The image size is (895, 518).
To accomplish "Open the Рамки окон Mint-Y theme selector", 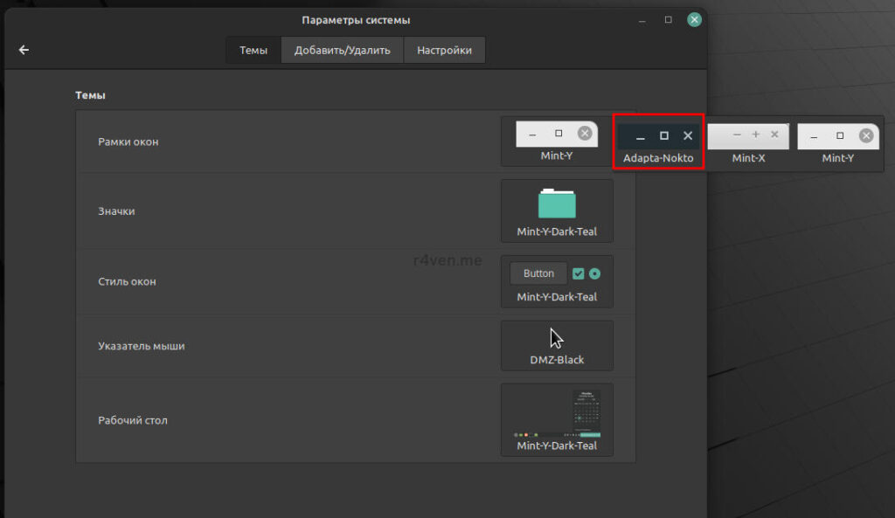I will 557,141.
